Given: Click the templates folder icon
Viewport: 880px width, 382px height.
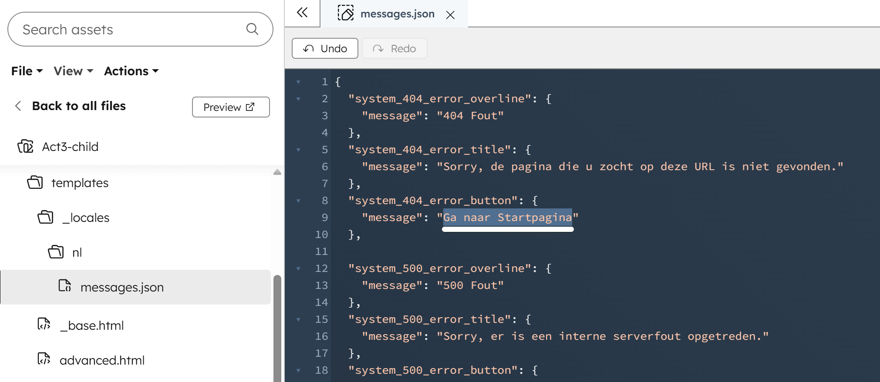Looking at the screenshot, I should pos(35,182).
